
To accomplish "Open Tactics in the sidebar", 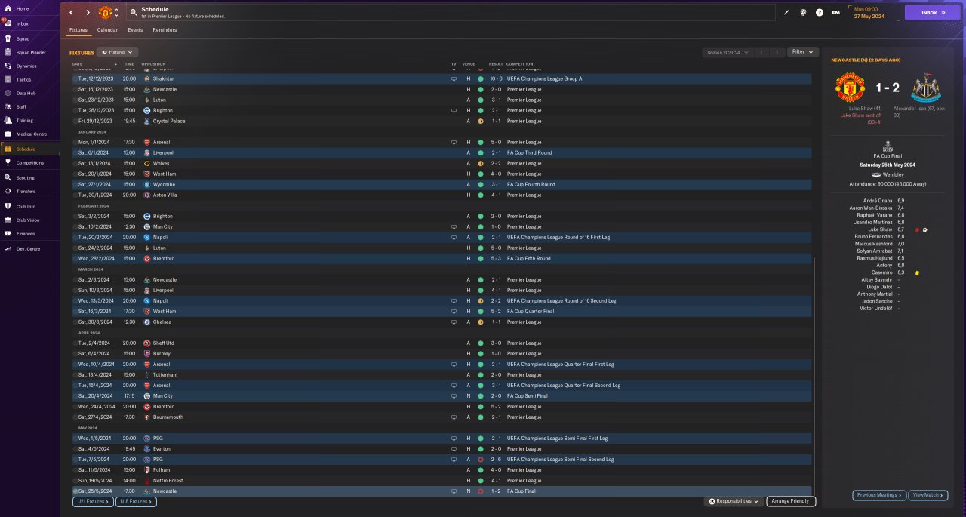I will 30,79.
